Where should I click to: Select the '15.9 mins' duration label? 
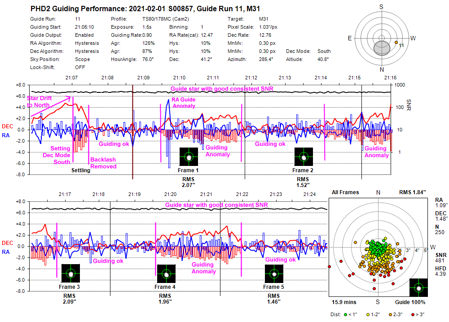point(344,302)
